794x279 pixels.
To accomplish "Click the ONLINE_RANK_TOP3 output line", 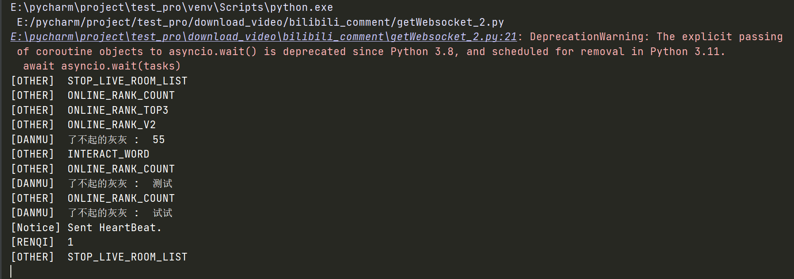I will coord(90,110).
